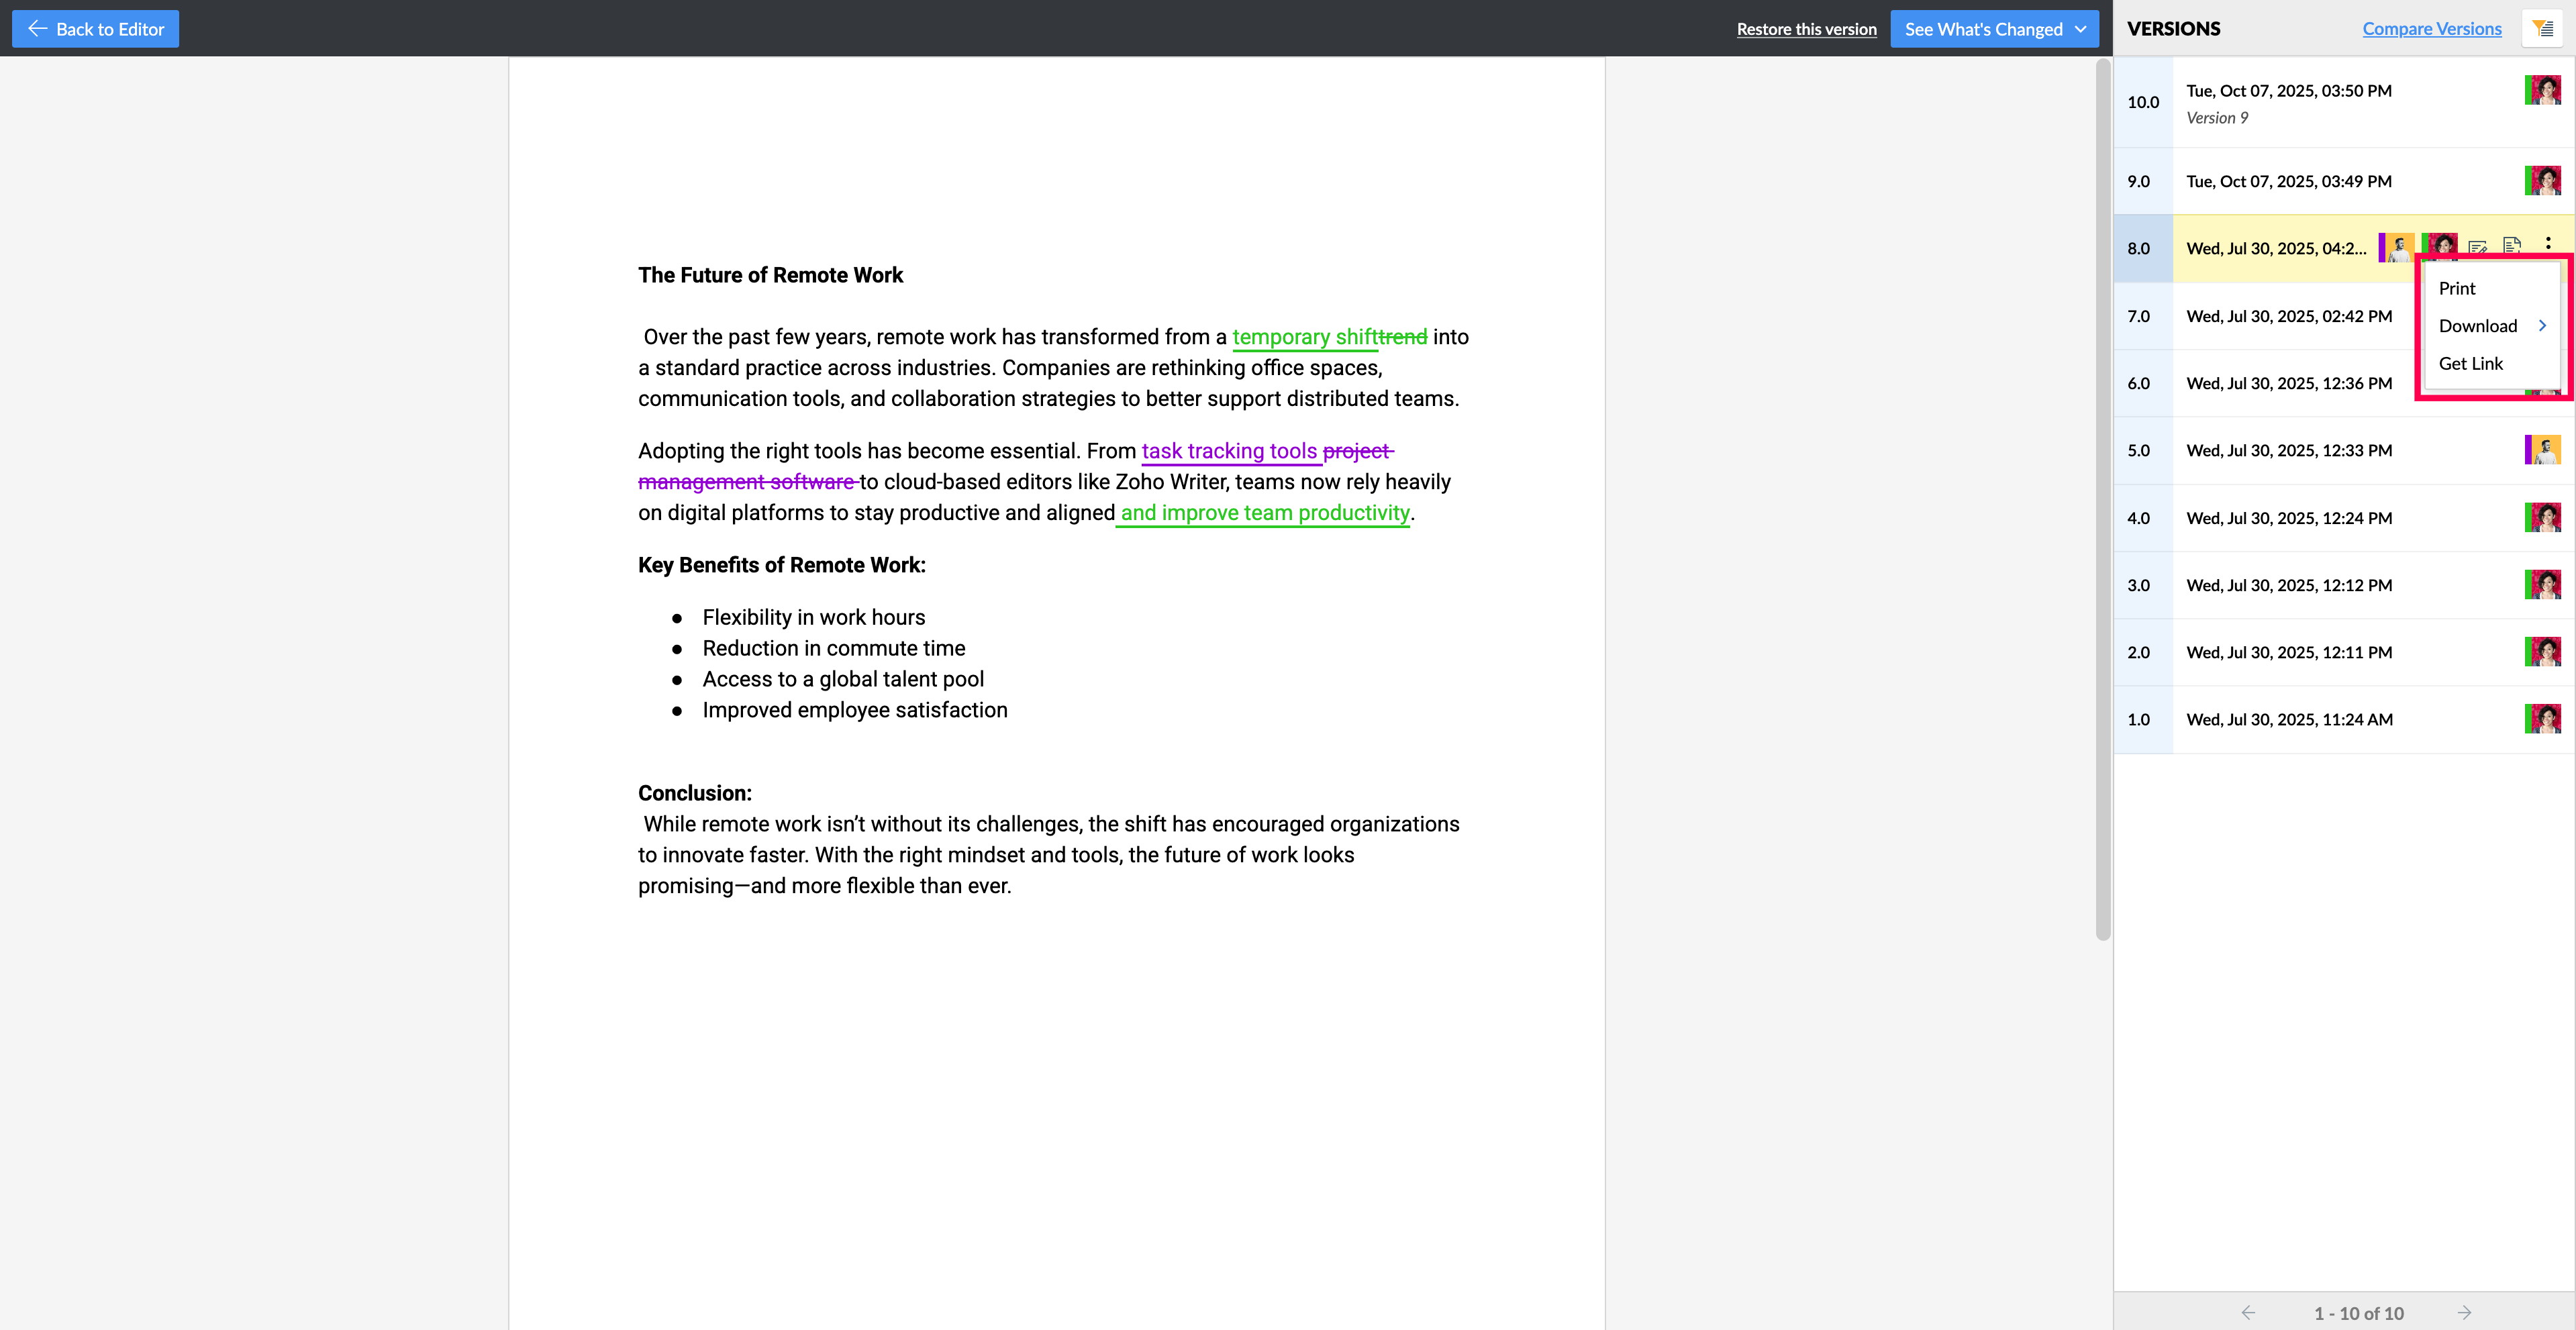Expand the Download submenu arrow
Image resolution: width=2576 pixels, height=1330 pixels.
pos(2542,326)
